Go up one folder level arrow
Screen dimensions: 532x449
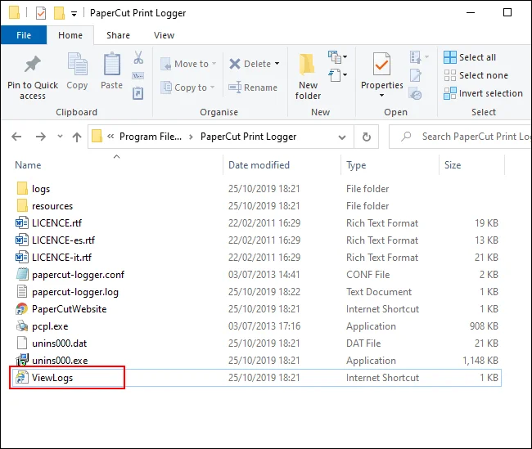click(77, 137)
